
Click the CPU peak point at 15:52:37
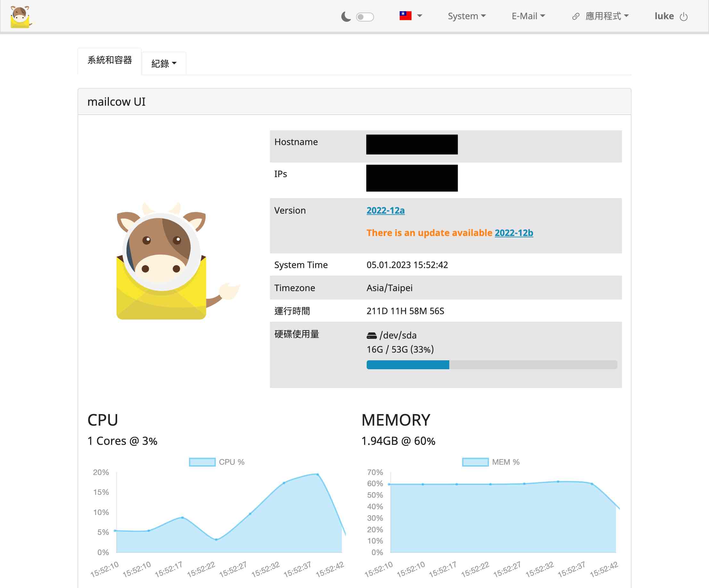[318, 475]
